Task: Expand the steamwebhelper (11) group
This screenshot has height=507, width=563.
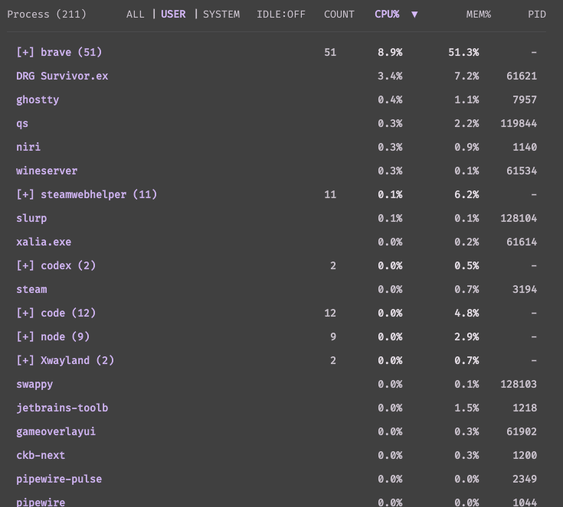Action: point(25,195)
